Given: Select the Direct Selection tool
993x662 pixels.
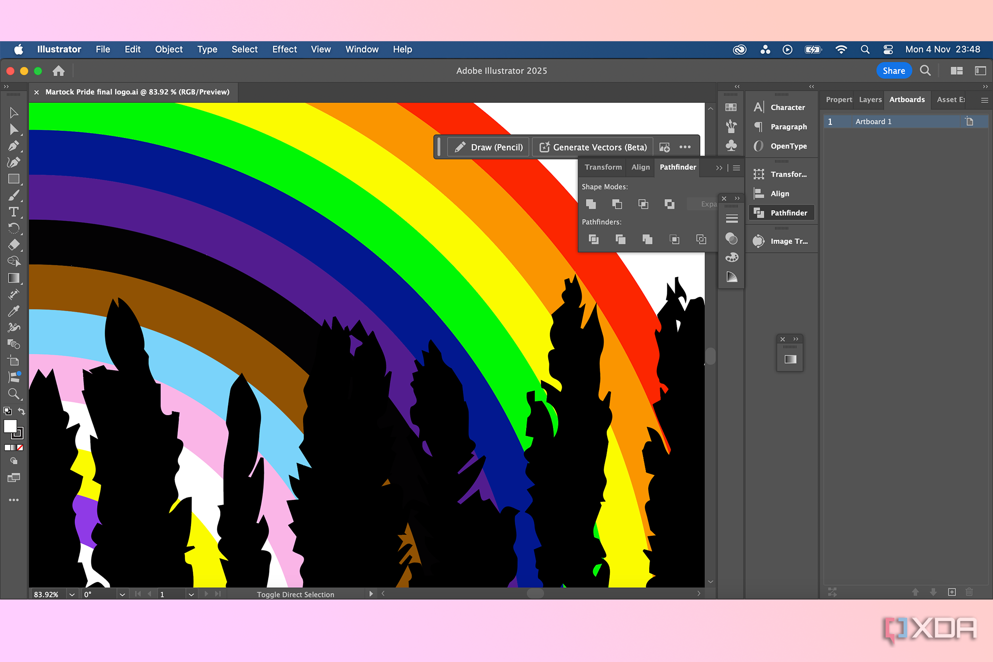Looking at the screenshot, I should (14, 130).
